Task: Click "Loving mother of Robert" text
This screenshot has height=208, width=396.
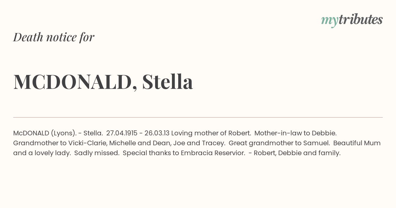Action: [x=211, y=133]
